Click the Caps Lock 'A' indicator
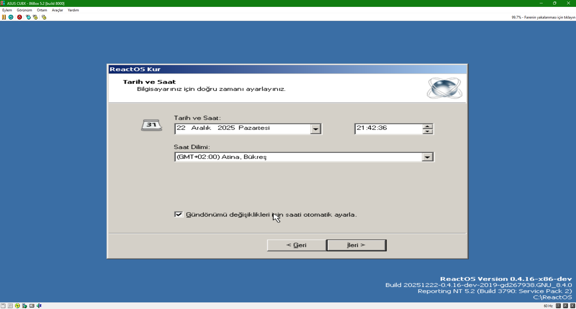Image resolution: width=576 pixels, height=309 pixels. (x=565, y=306)
